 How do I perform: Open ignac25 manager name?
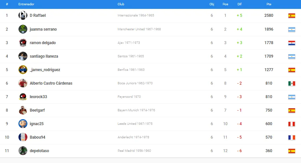point(37,124)
